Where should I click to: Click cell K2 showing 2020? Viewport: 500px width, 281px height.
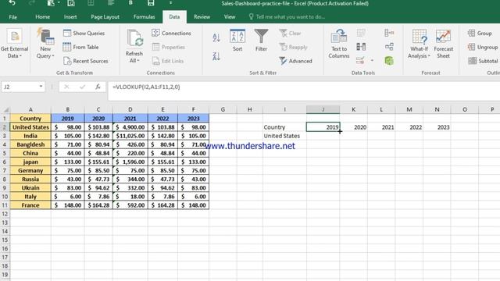(x=354, y=127)
